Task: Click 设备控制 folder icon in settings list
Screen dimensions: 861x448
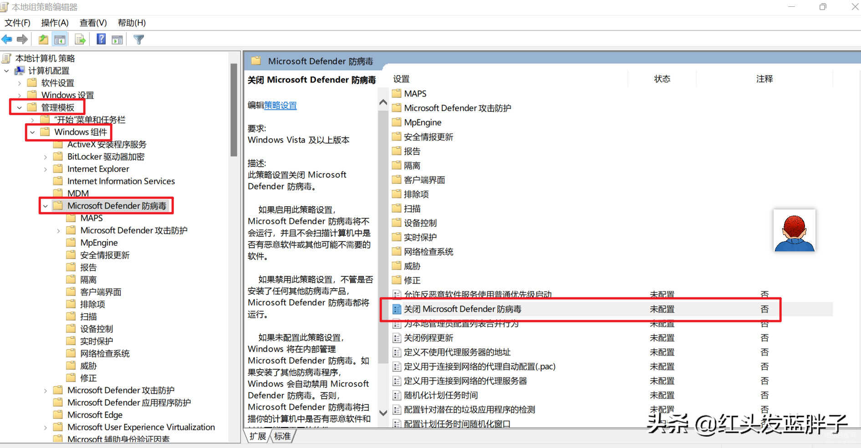Action: click(397, 223)
